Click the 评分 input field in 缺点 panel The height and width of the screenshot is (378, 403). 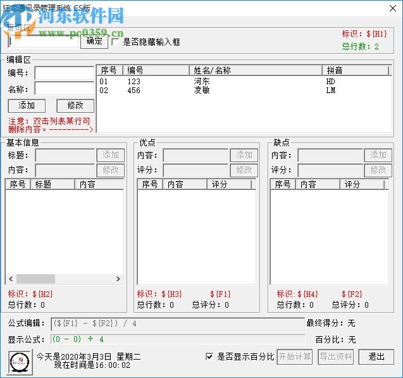tap(330, 170)
